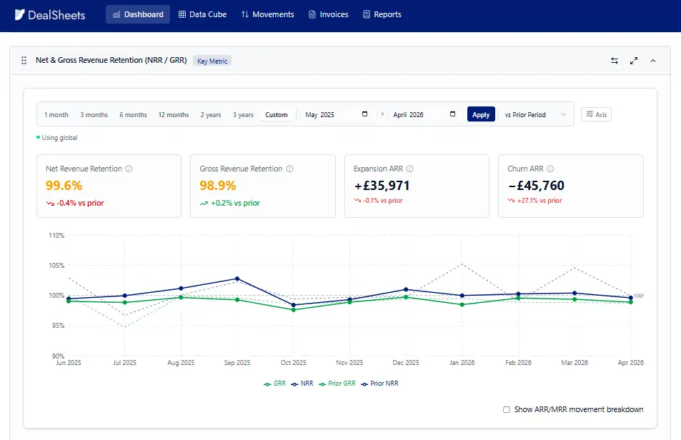
Task: Click info icon beside Gross Revenue Retention
Action: click(x=289, y=169)
